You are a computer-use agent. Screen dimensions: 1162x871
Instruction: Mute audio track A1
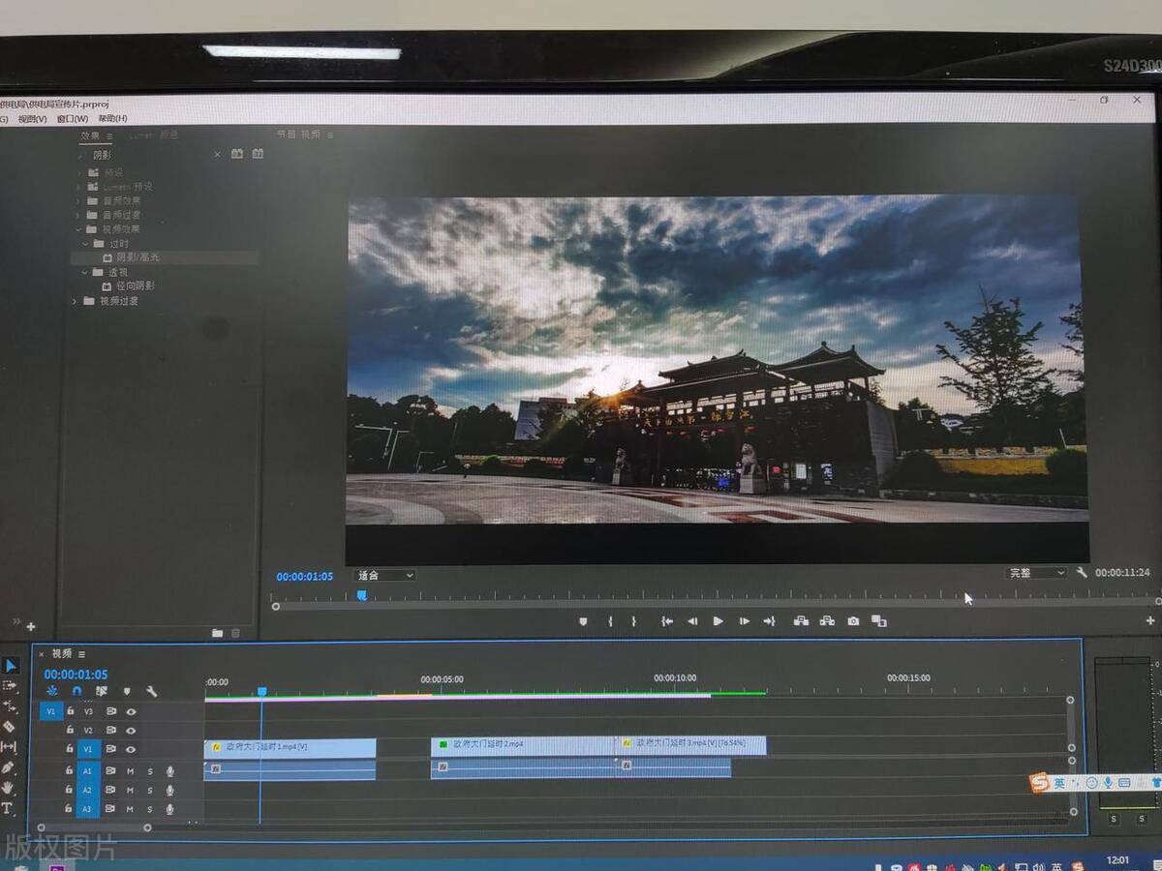pos(130,771)
